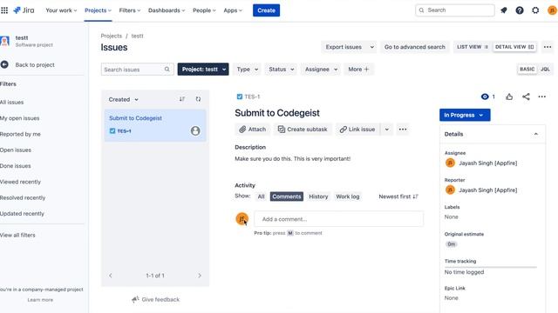Refresh the issue list results
Image resolution: width=558 pixels, height=313 pixels.
click(x=198, y=99)
